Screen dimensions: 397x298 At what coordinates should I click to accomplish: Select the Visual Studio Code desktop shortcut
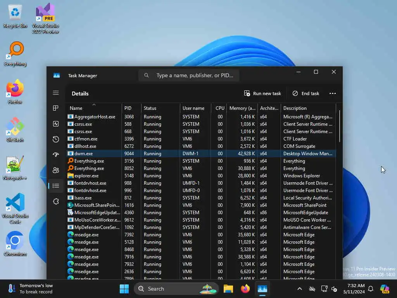tap(15, 208)
